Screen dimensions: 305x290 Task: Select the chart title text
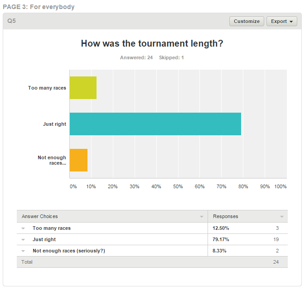point(152,44)
